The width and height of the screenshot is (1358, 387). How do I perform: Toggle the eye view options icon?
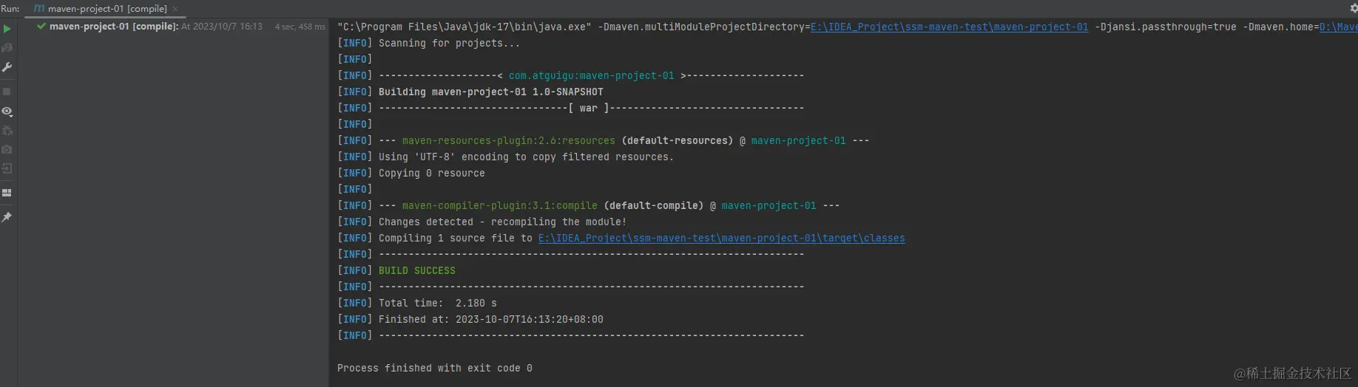[7, 112]
